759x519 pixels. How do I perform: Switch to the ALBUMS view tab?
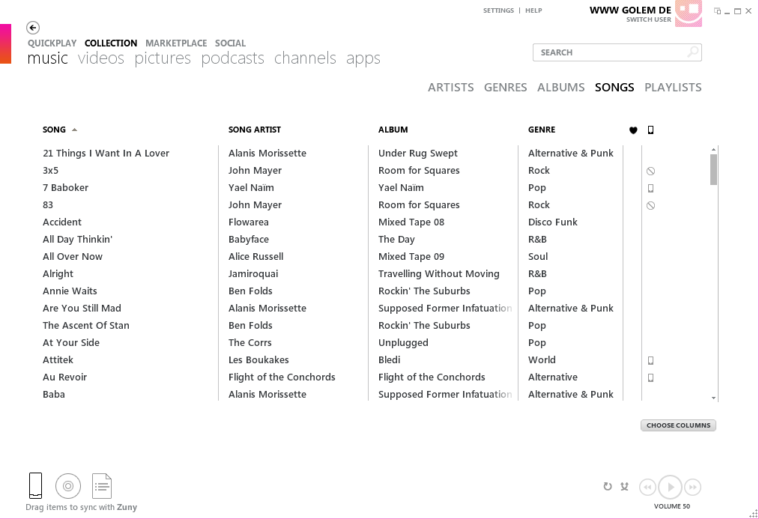(x=560, y=88)
